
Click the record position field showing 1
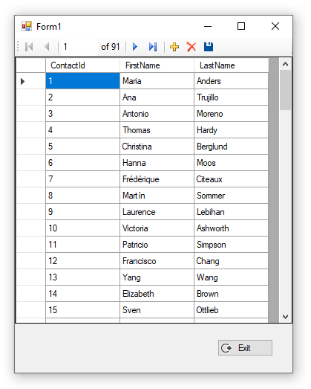pyautogui.click(x=79, y=47)
